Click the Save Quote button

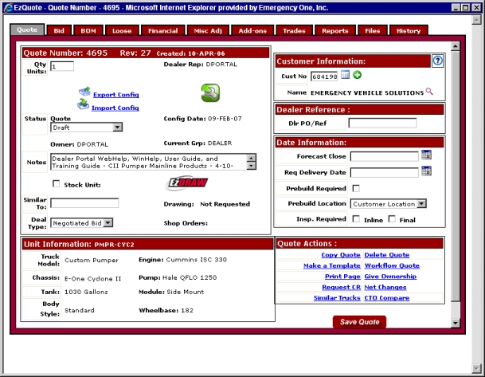point(359,322)
